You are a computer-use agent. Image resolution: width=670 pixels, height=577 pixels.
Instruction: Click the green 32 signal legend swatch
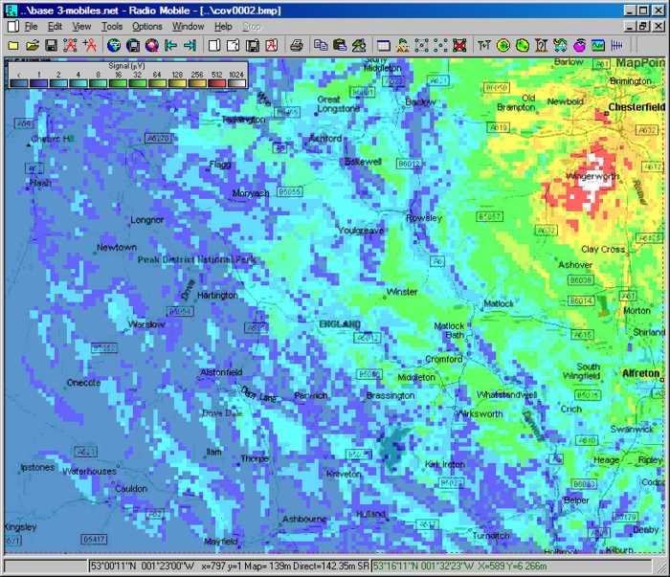point(138,83)
